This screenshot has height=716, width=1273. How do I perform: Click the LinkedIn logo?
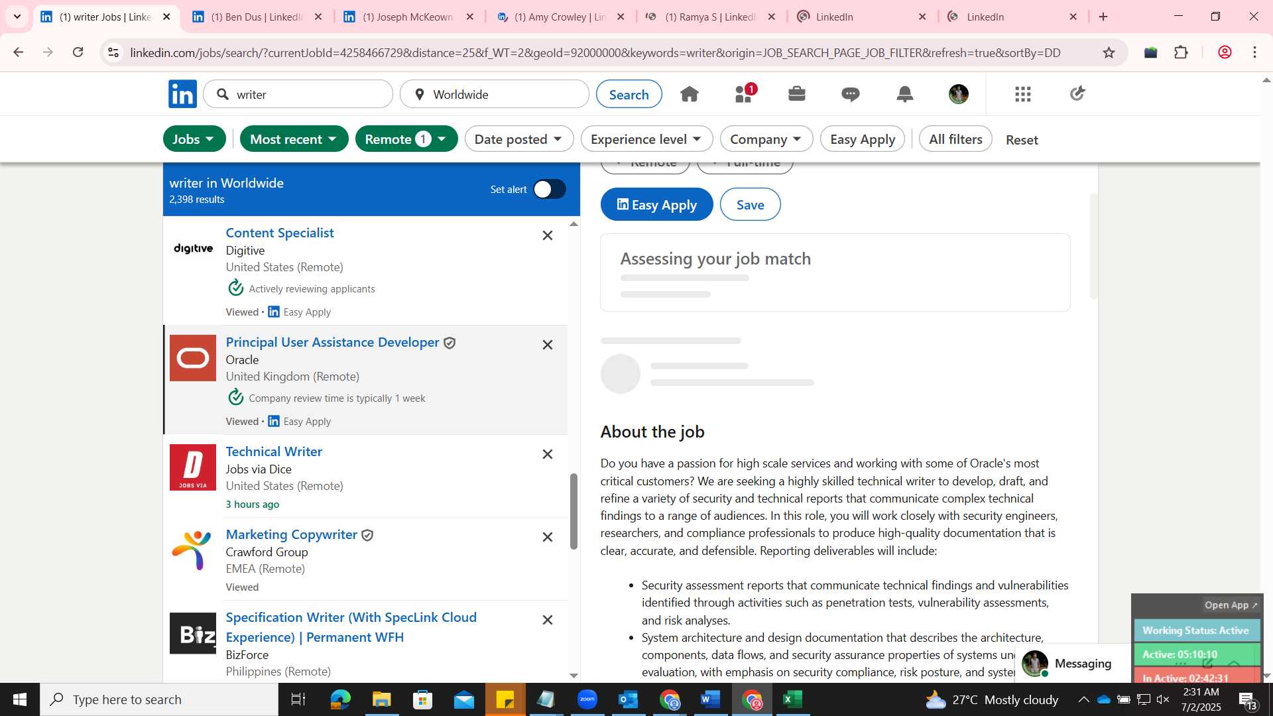pos(182,94)
